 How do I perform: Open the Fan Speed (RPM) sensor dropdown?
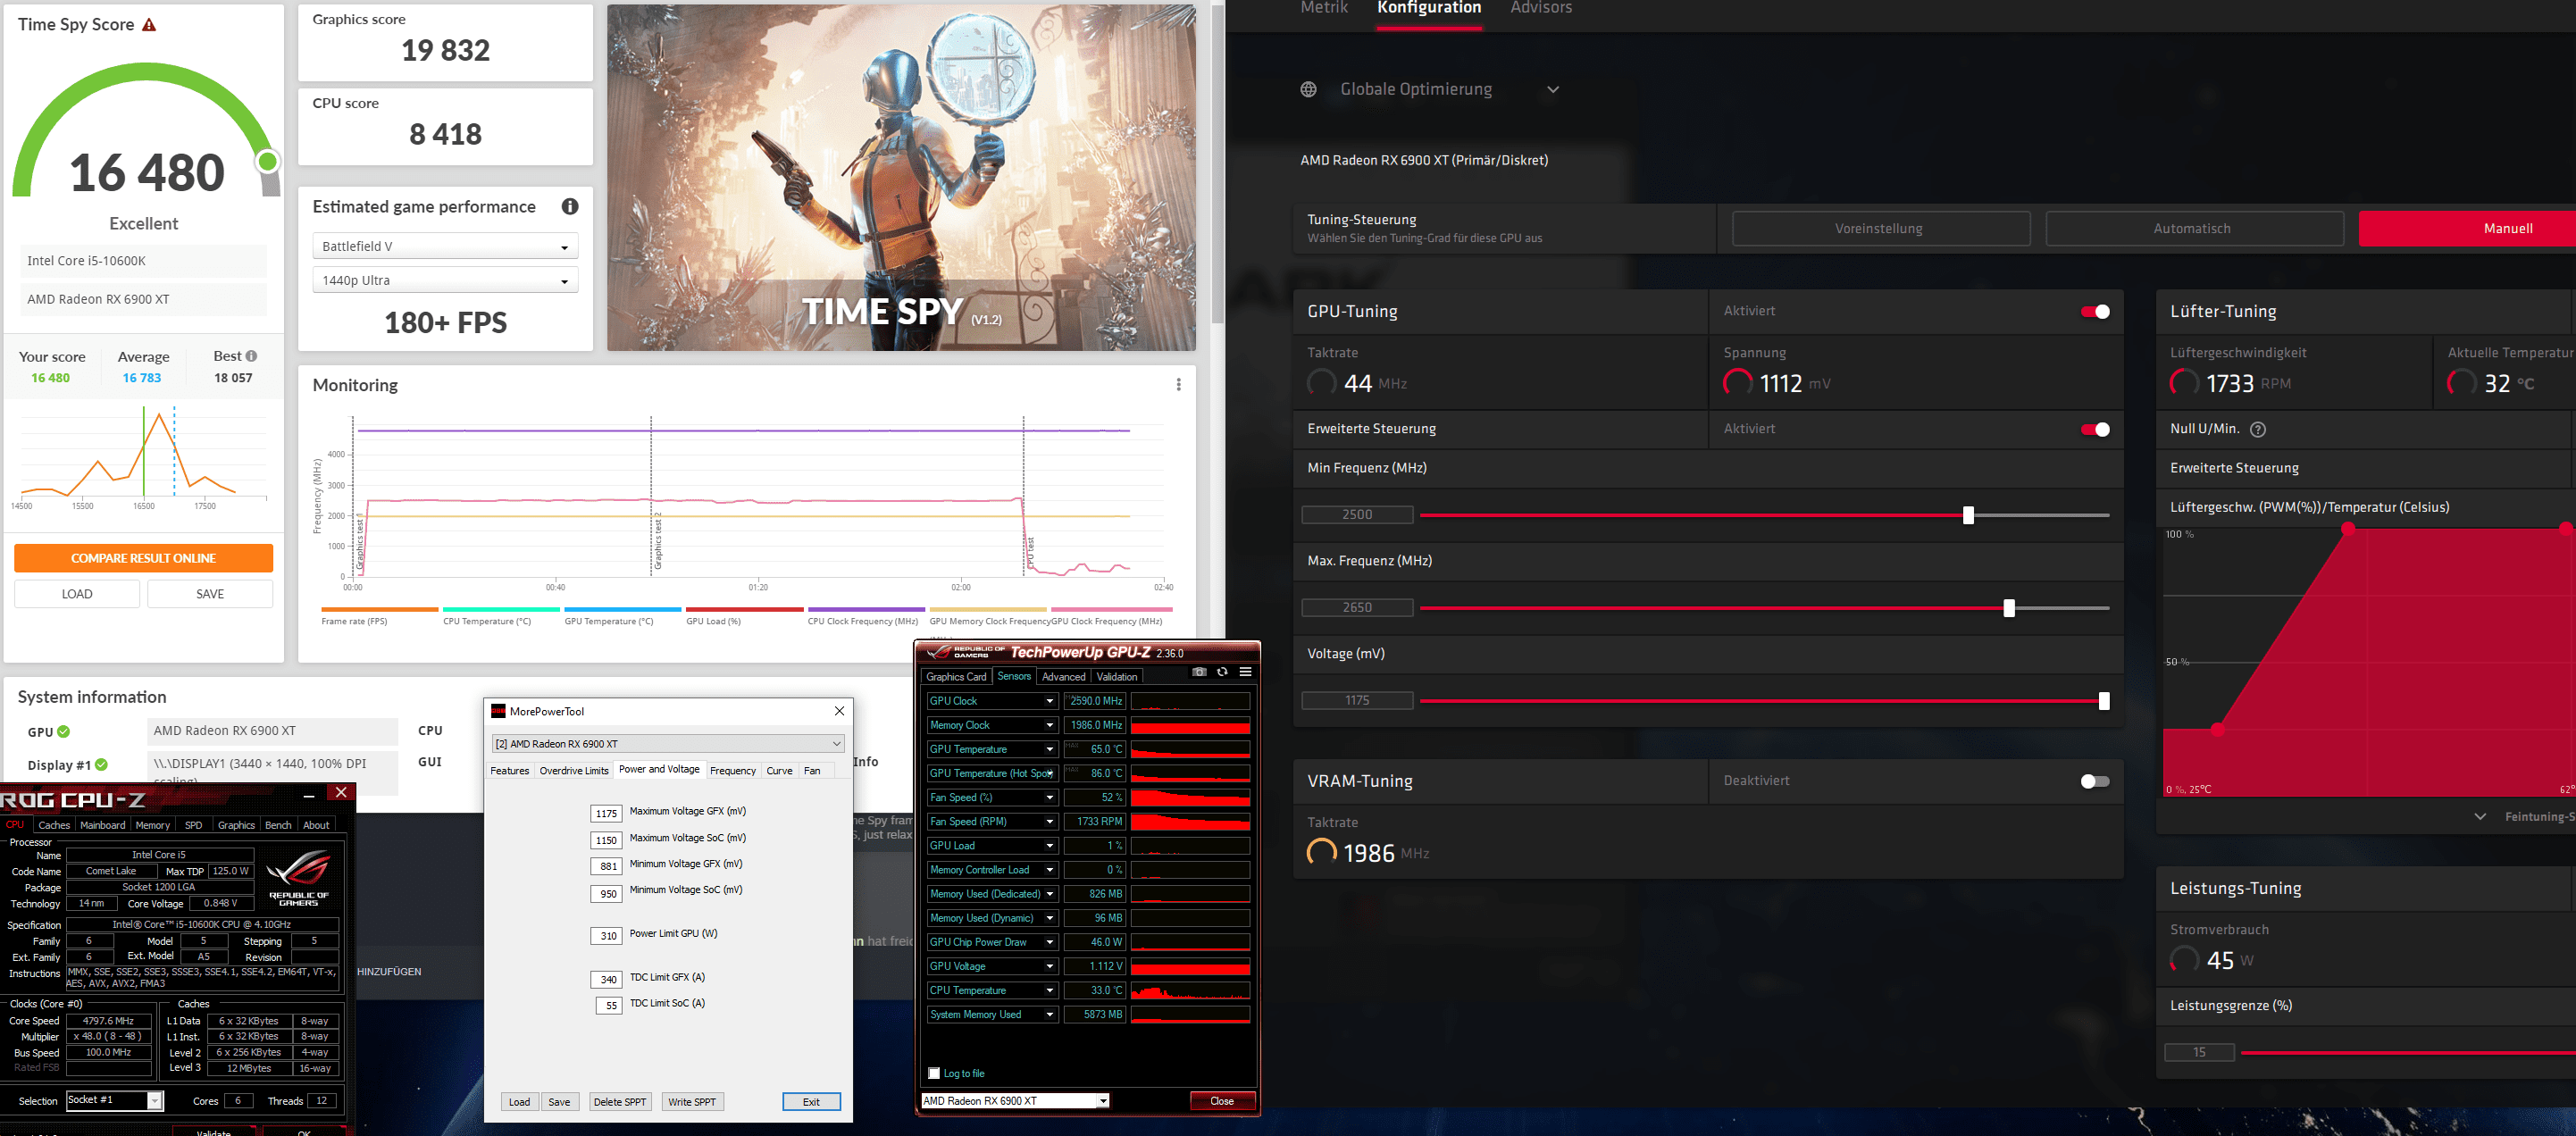point(1050,822)
